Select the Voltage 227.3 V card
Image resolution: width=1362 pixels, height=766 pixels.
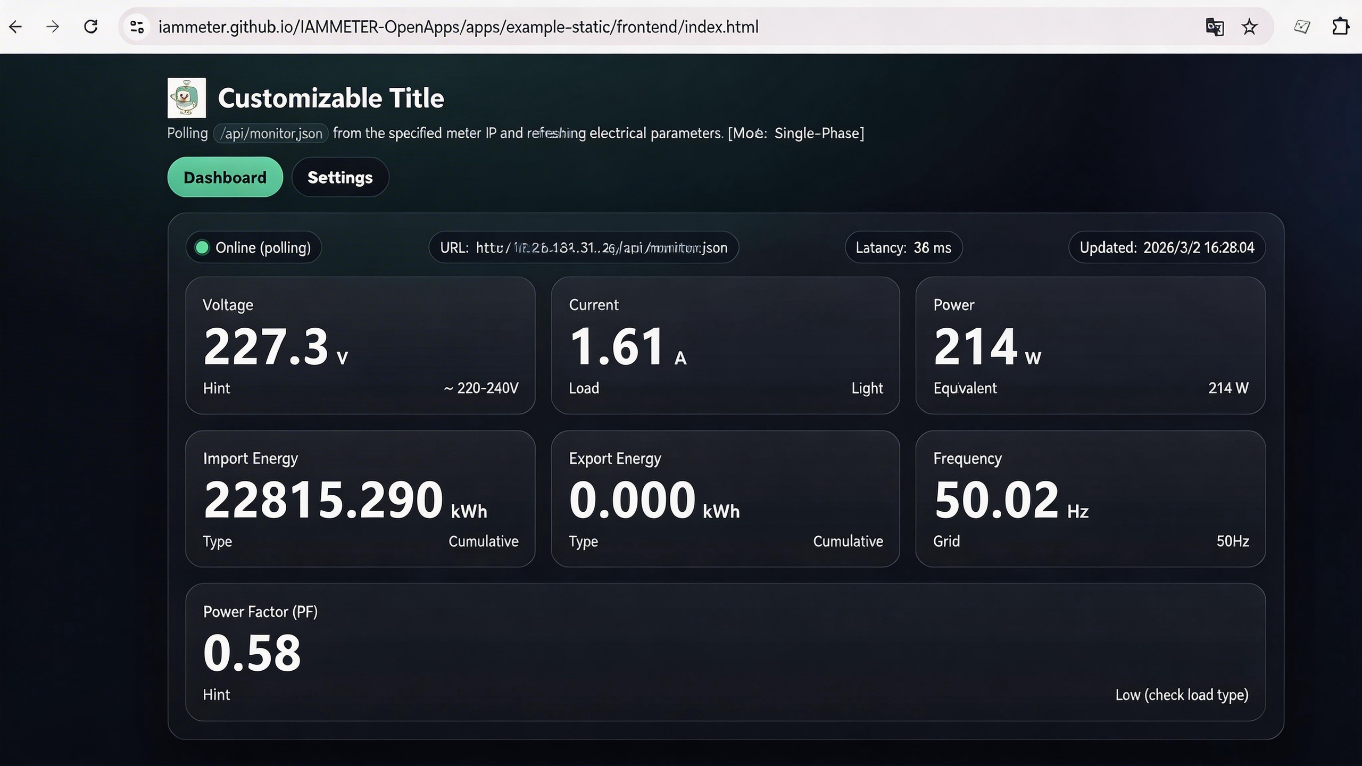point(360,345)
